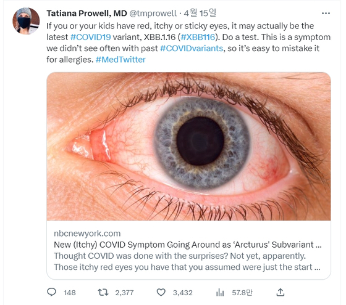Like the tweet with heart icon

pyautogui.click(x=161, y=293)
